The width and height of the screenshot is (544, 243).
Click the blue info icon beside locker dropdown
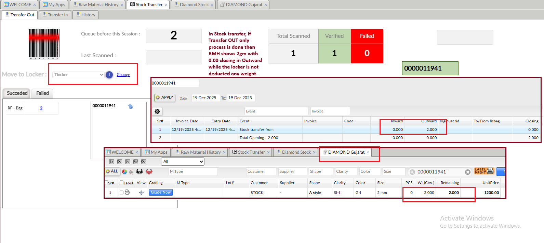click(109, 75)
